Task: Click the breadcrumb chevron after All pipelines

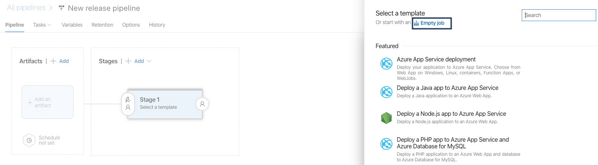Action: point(51,8)
